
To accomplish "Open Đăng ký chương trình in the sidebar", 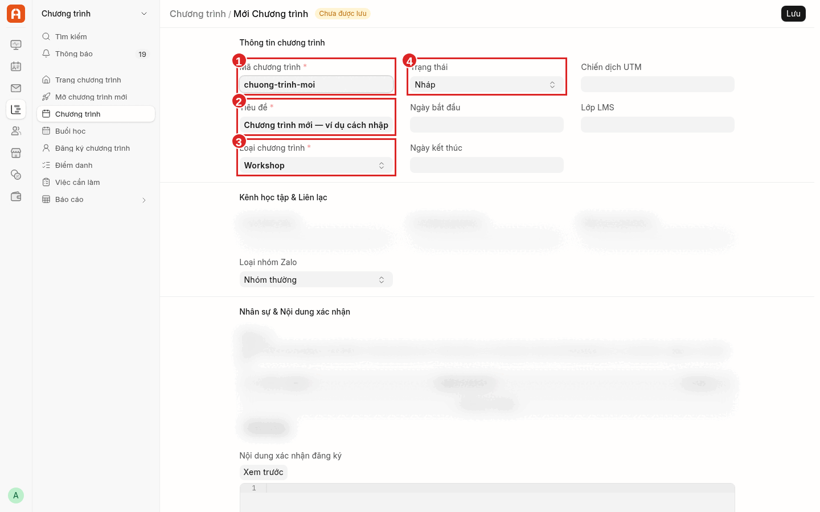I will (96, 148).
